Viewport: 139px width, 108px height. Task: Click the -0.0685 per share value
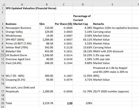coord(68,28)
